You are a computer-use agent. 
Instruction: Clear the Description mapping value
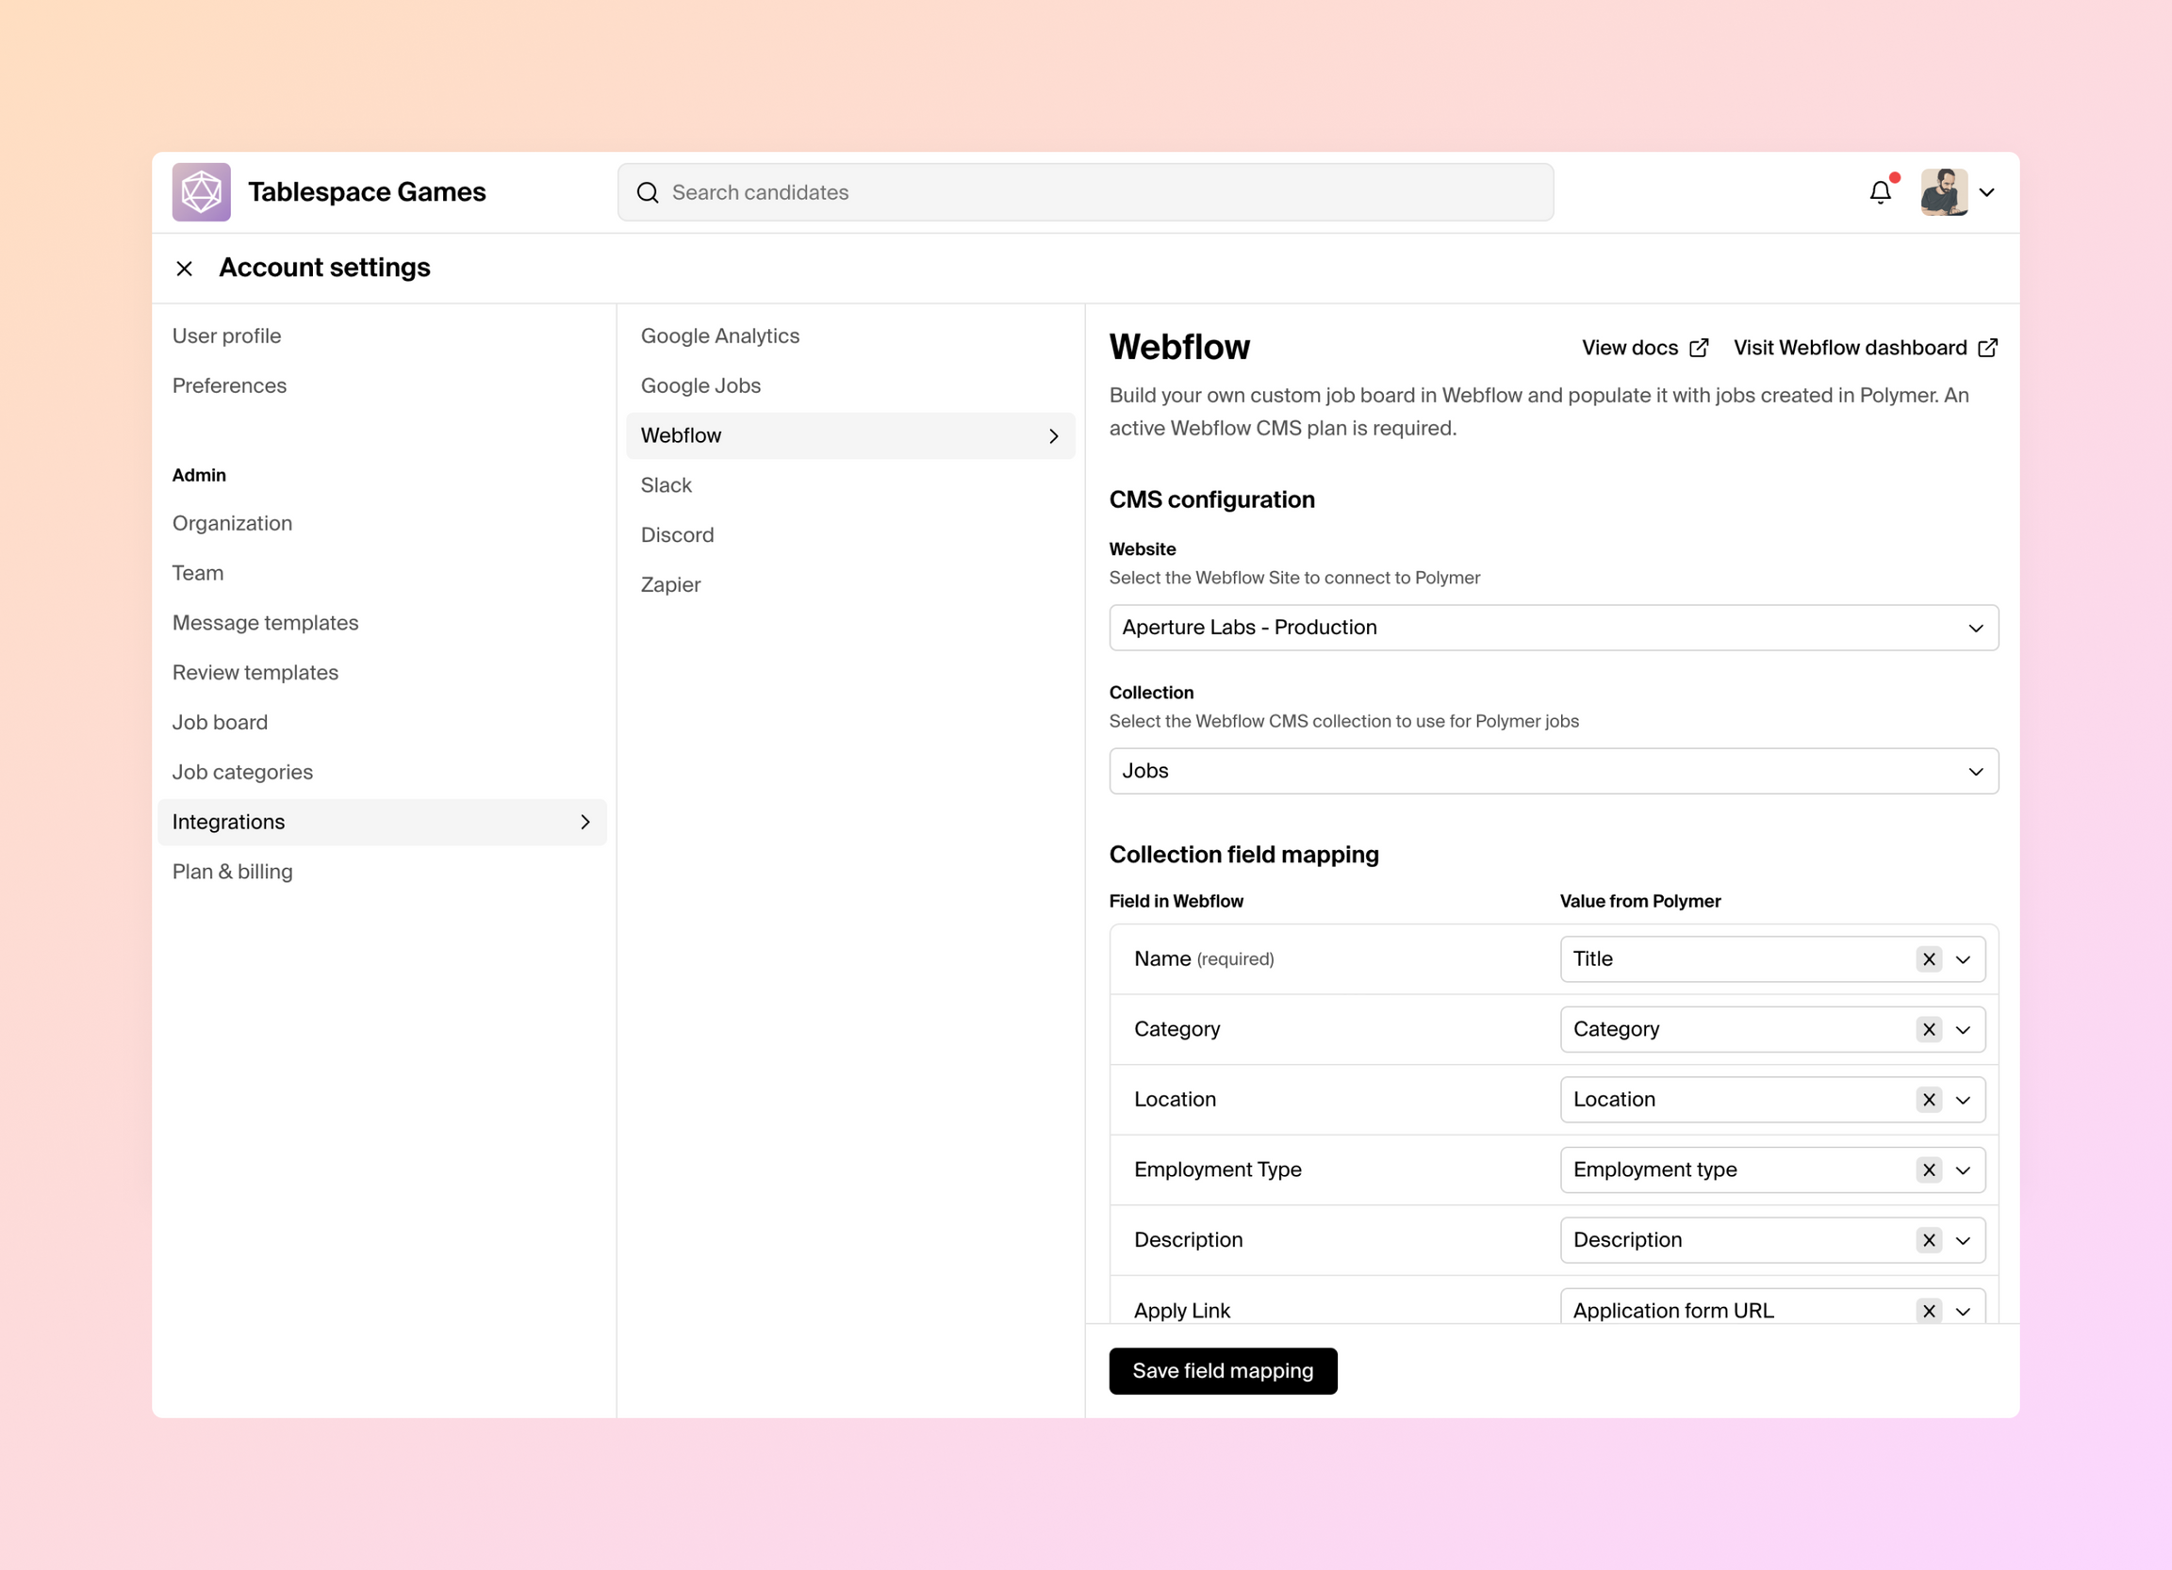(1929, 1241)
